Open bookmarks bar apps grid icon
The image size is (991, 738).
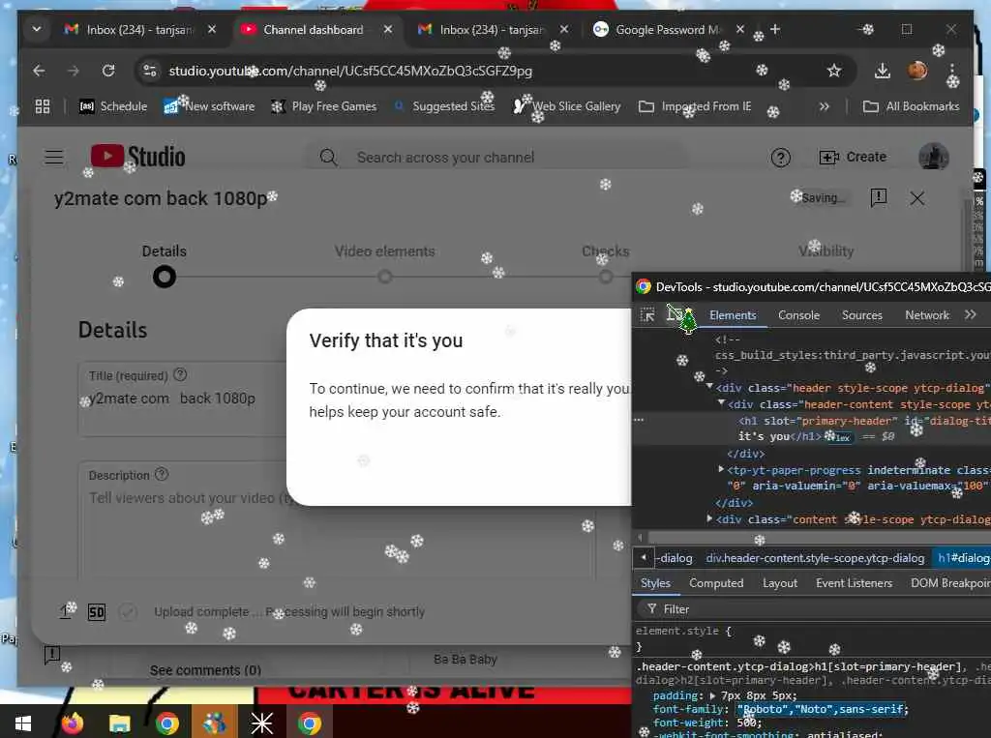coord(43,106)
